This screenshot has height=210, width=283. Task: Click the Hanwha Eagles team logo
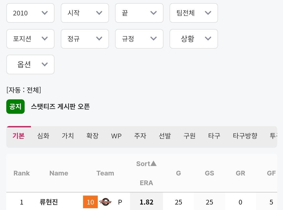point(105,202)
